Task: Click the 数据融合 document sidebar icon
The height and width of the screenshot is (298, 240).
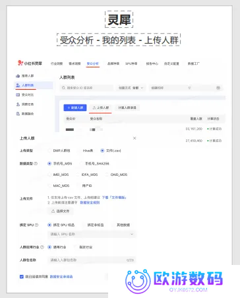Action: coord(18,114)
